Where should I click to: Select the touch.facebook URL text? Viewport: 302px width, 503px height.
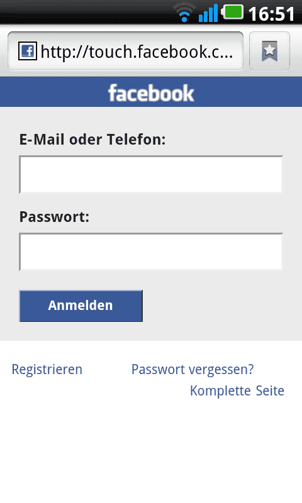[x=137, y=52]
